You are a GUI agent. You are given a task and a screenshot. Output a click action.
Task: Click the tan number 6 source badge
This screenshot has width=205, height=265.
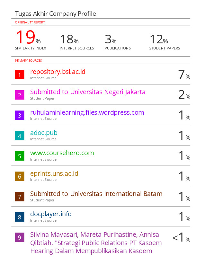point(20,176)
